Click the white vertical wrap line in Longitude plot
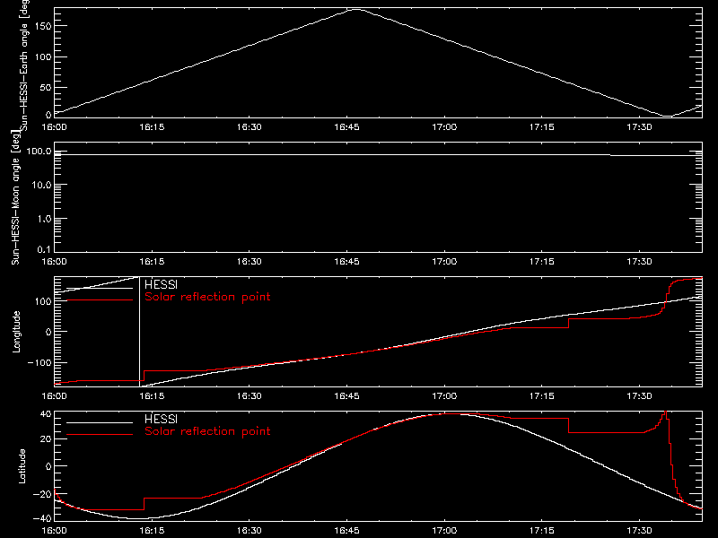 139,332
